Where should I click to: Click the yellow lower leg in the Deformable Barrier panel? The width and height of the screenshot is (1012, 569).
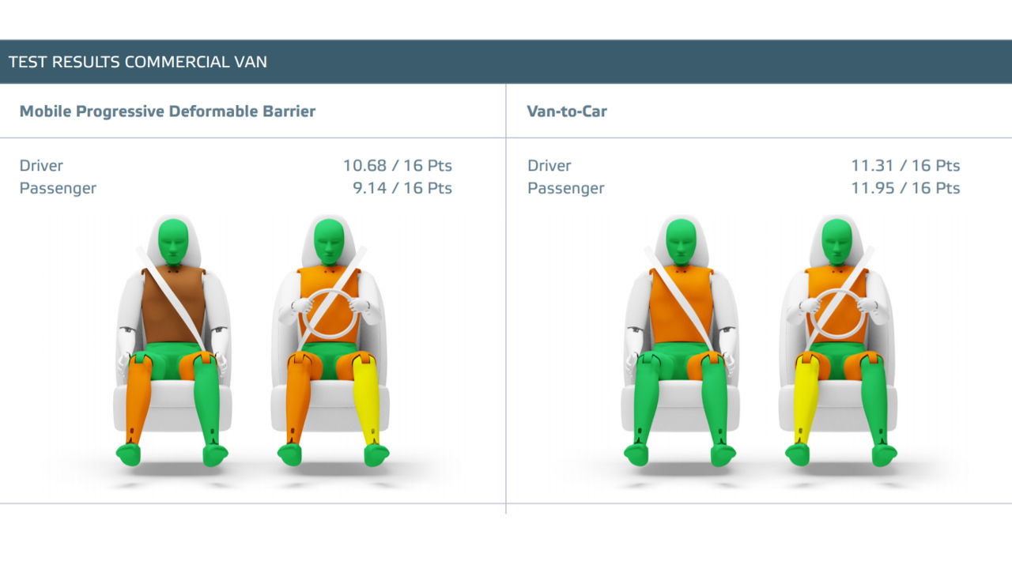(x=366, y=399)
